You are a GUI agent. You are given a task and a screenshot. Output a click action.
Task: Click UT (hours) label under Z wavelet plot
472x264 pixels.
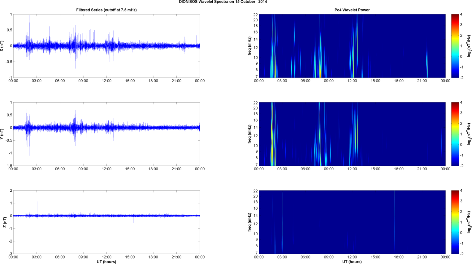[352, 262]
